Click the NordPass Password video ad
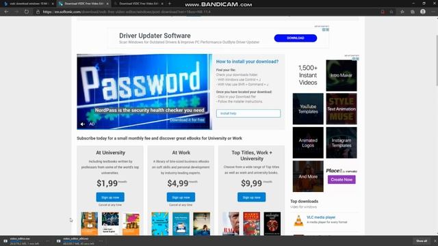Viewport: 438px width, 246px height. coord(144,92)
